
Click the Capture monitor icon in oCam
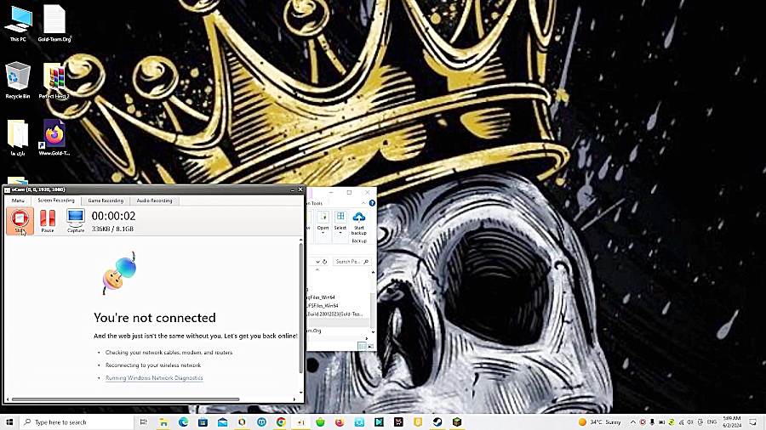(76, 220)
